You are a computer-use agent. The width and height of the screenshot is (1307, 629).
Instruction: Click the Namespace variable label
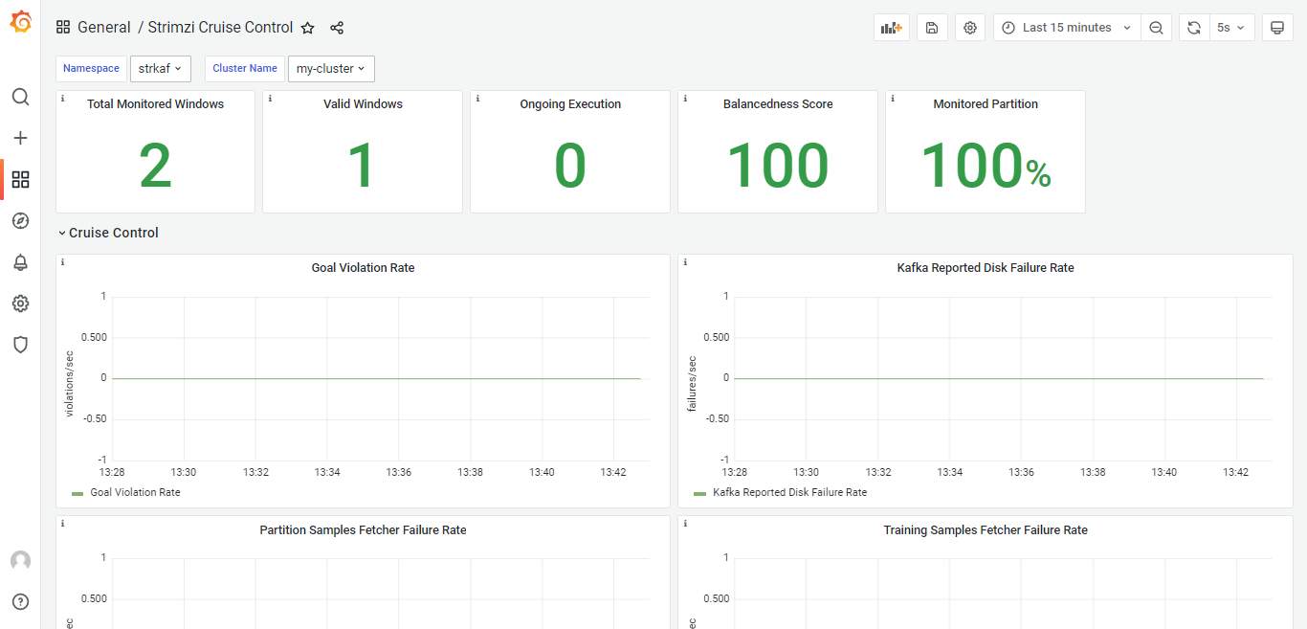pyautogui.click(x=91, y=69)
